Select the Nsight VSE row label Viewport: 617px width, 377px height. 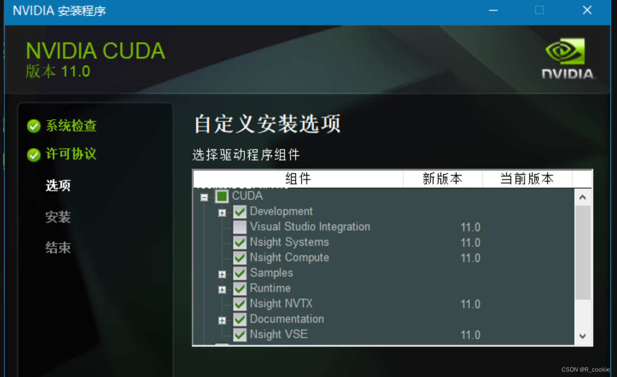(x=278, y=334)
